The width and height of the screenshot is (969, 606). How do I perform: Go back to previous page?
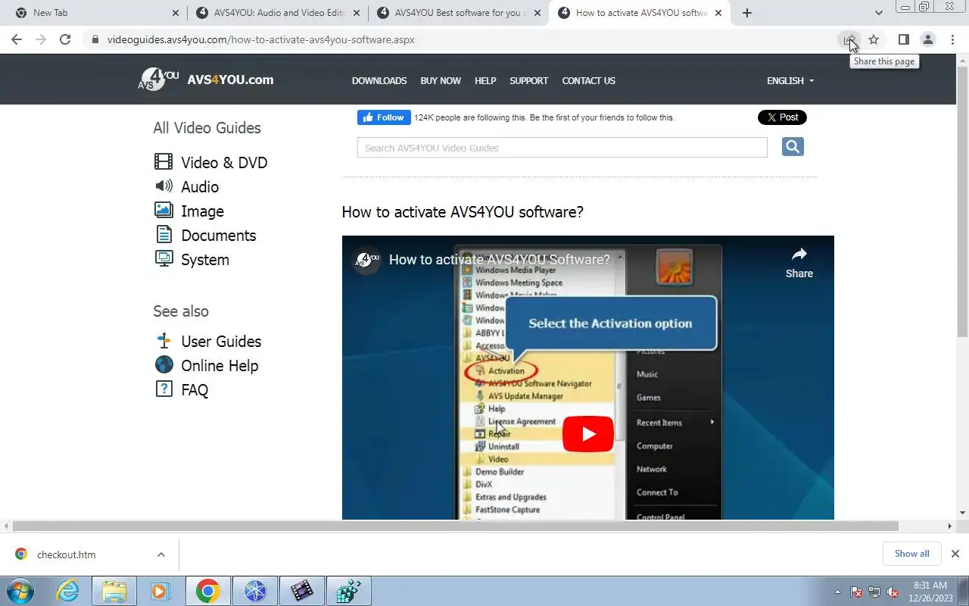point(17,39)
